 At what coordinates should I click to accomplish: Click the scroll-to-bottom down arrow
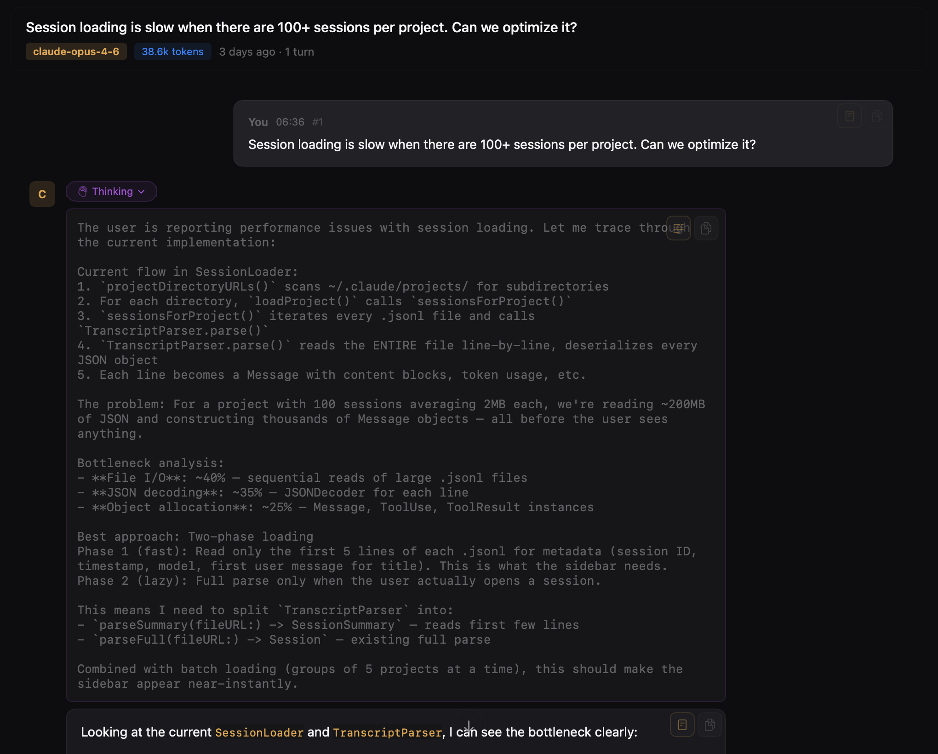[468, 726]
